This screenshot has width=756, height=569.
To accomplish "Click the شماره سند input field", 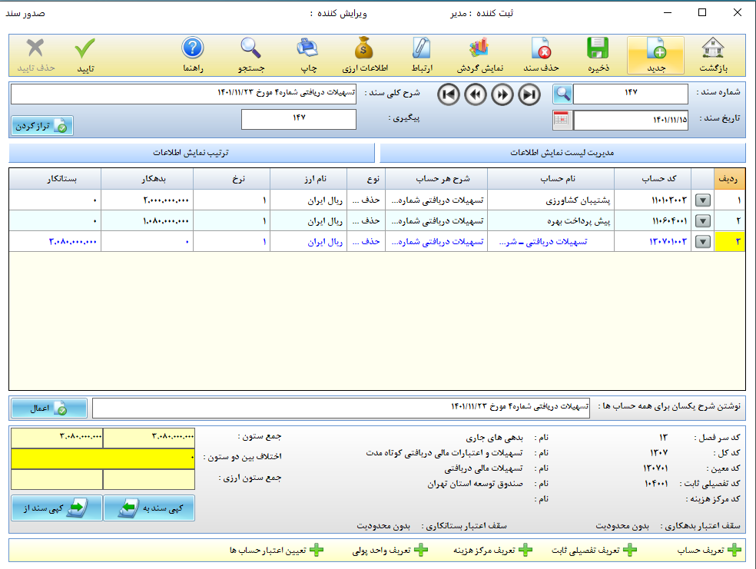I will point(631,94).
